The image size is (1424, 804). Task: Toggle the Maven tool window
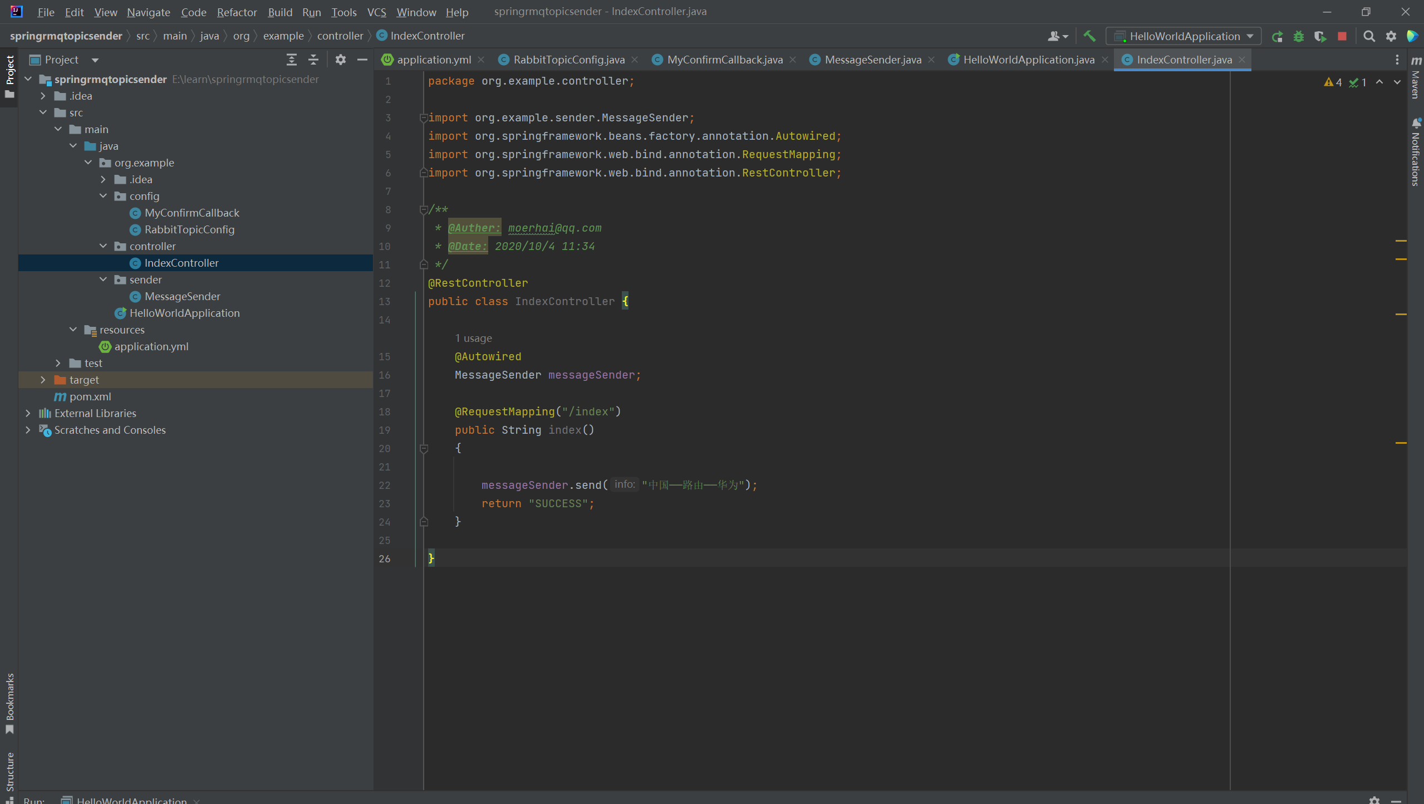1416,78
